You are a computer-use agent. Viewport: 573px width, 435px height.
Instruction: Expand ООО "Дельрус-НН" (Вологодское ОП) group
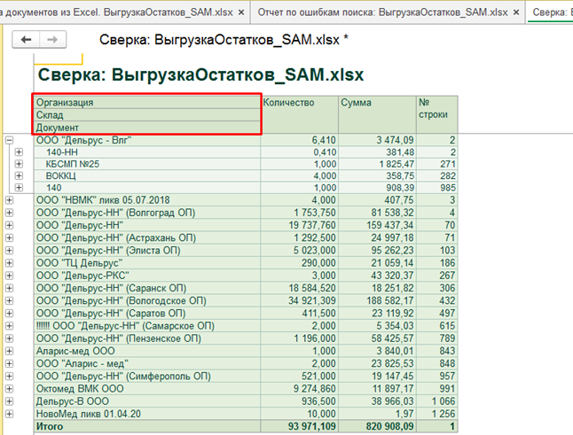9,300
